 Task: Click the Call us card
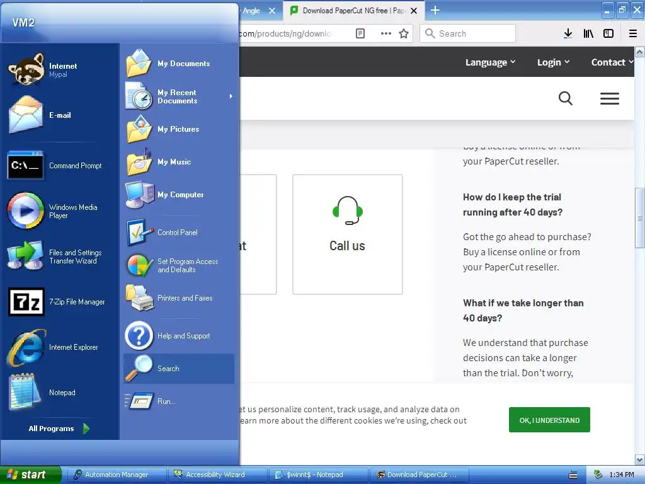coord(348,234)
